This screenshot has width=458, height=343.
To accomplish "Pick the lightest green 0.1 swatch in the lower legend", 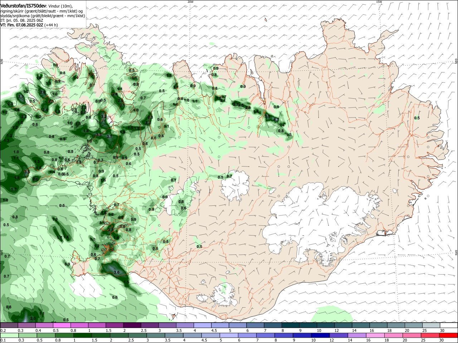I will click(9, 335).
